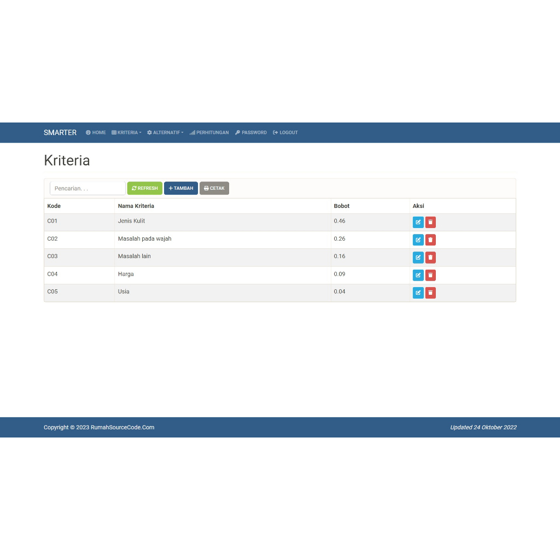The image size is (560, 560).
Task: Edit the Masalah lain criterion
Action: coord(418,258)
